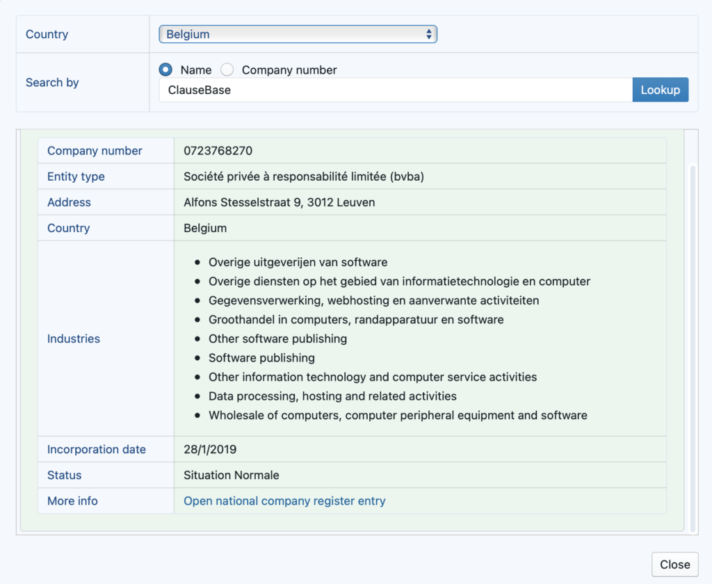Click the incorporation date 28/1/2019
The height and width of the screenshot is (584, 712).
(210, 449)
